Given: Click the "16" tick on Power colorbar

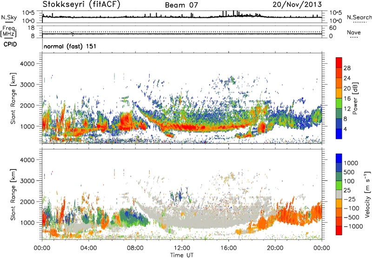Looking at the screenshot, I should point(347,99).
